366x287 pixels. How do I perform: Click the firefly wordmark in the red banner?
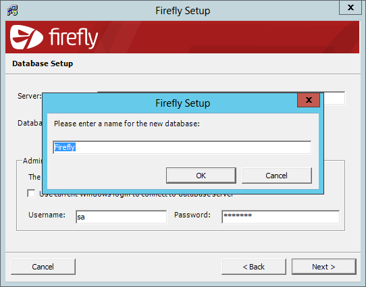pos(73,38)
